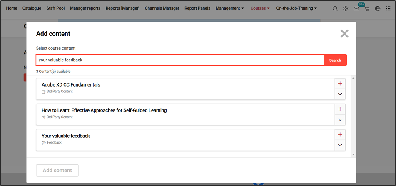Click the search magnifier icon in navbar
The width and height of the screenshot is (396, 186).
click(335, 8)
